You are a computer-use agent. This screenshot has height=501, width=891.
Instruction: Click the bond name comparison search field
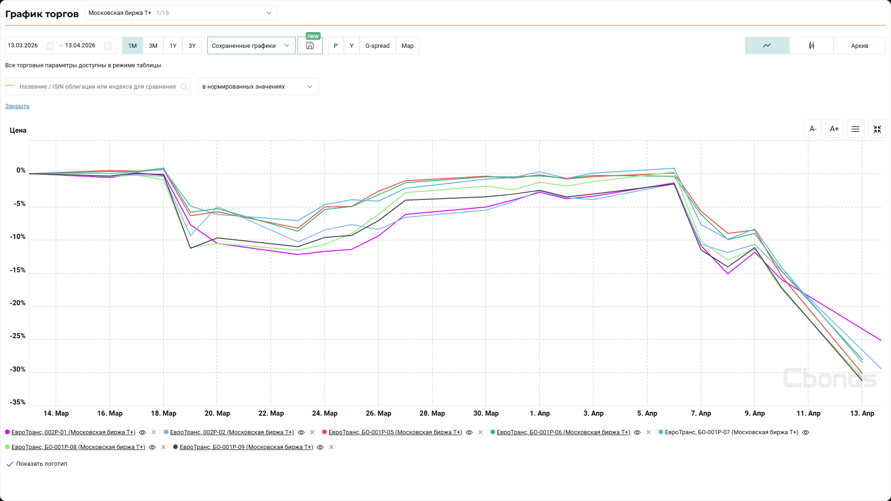97,87
